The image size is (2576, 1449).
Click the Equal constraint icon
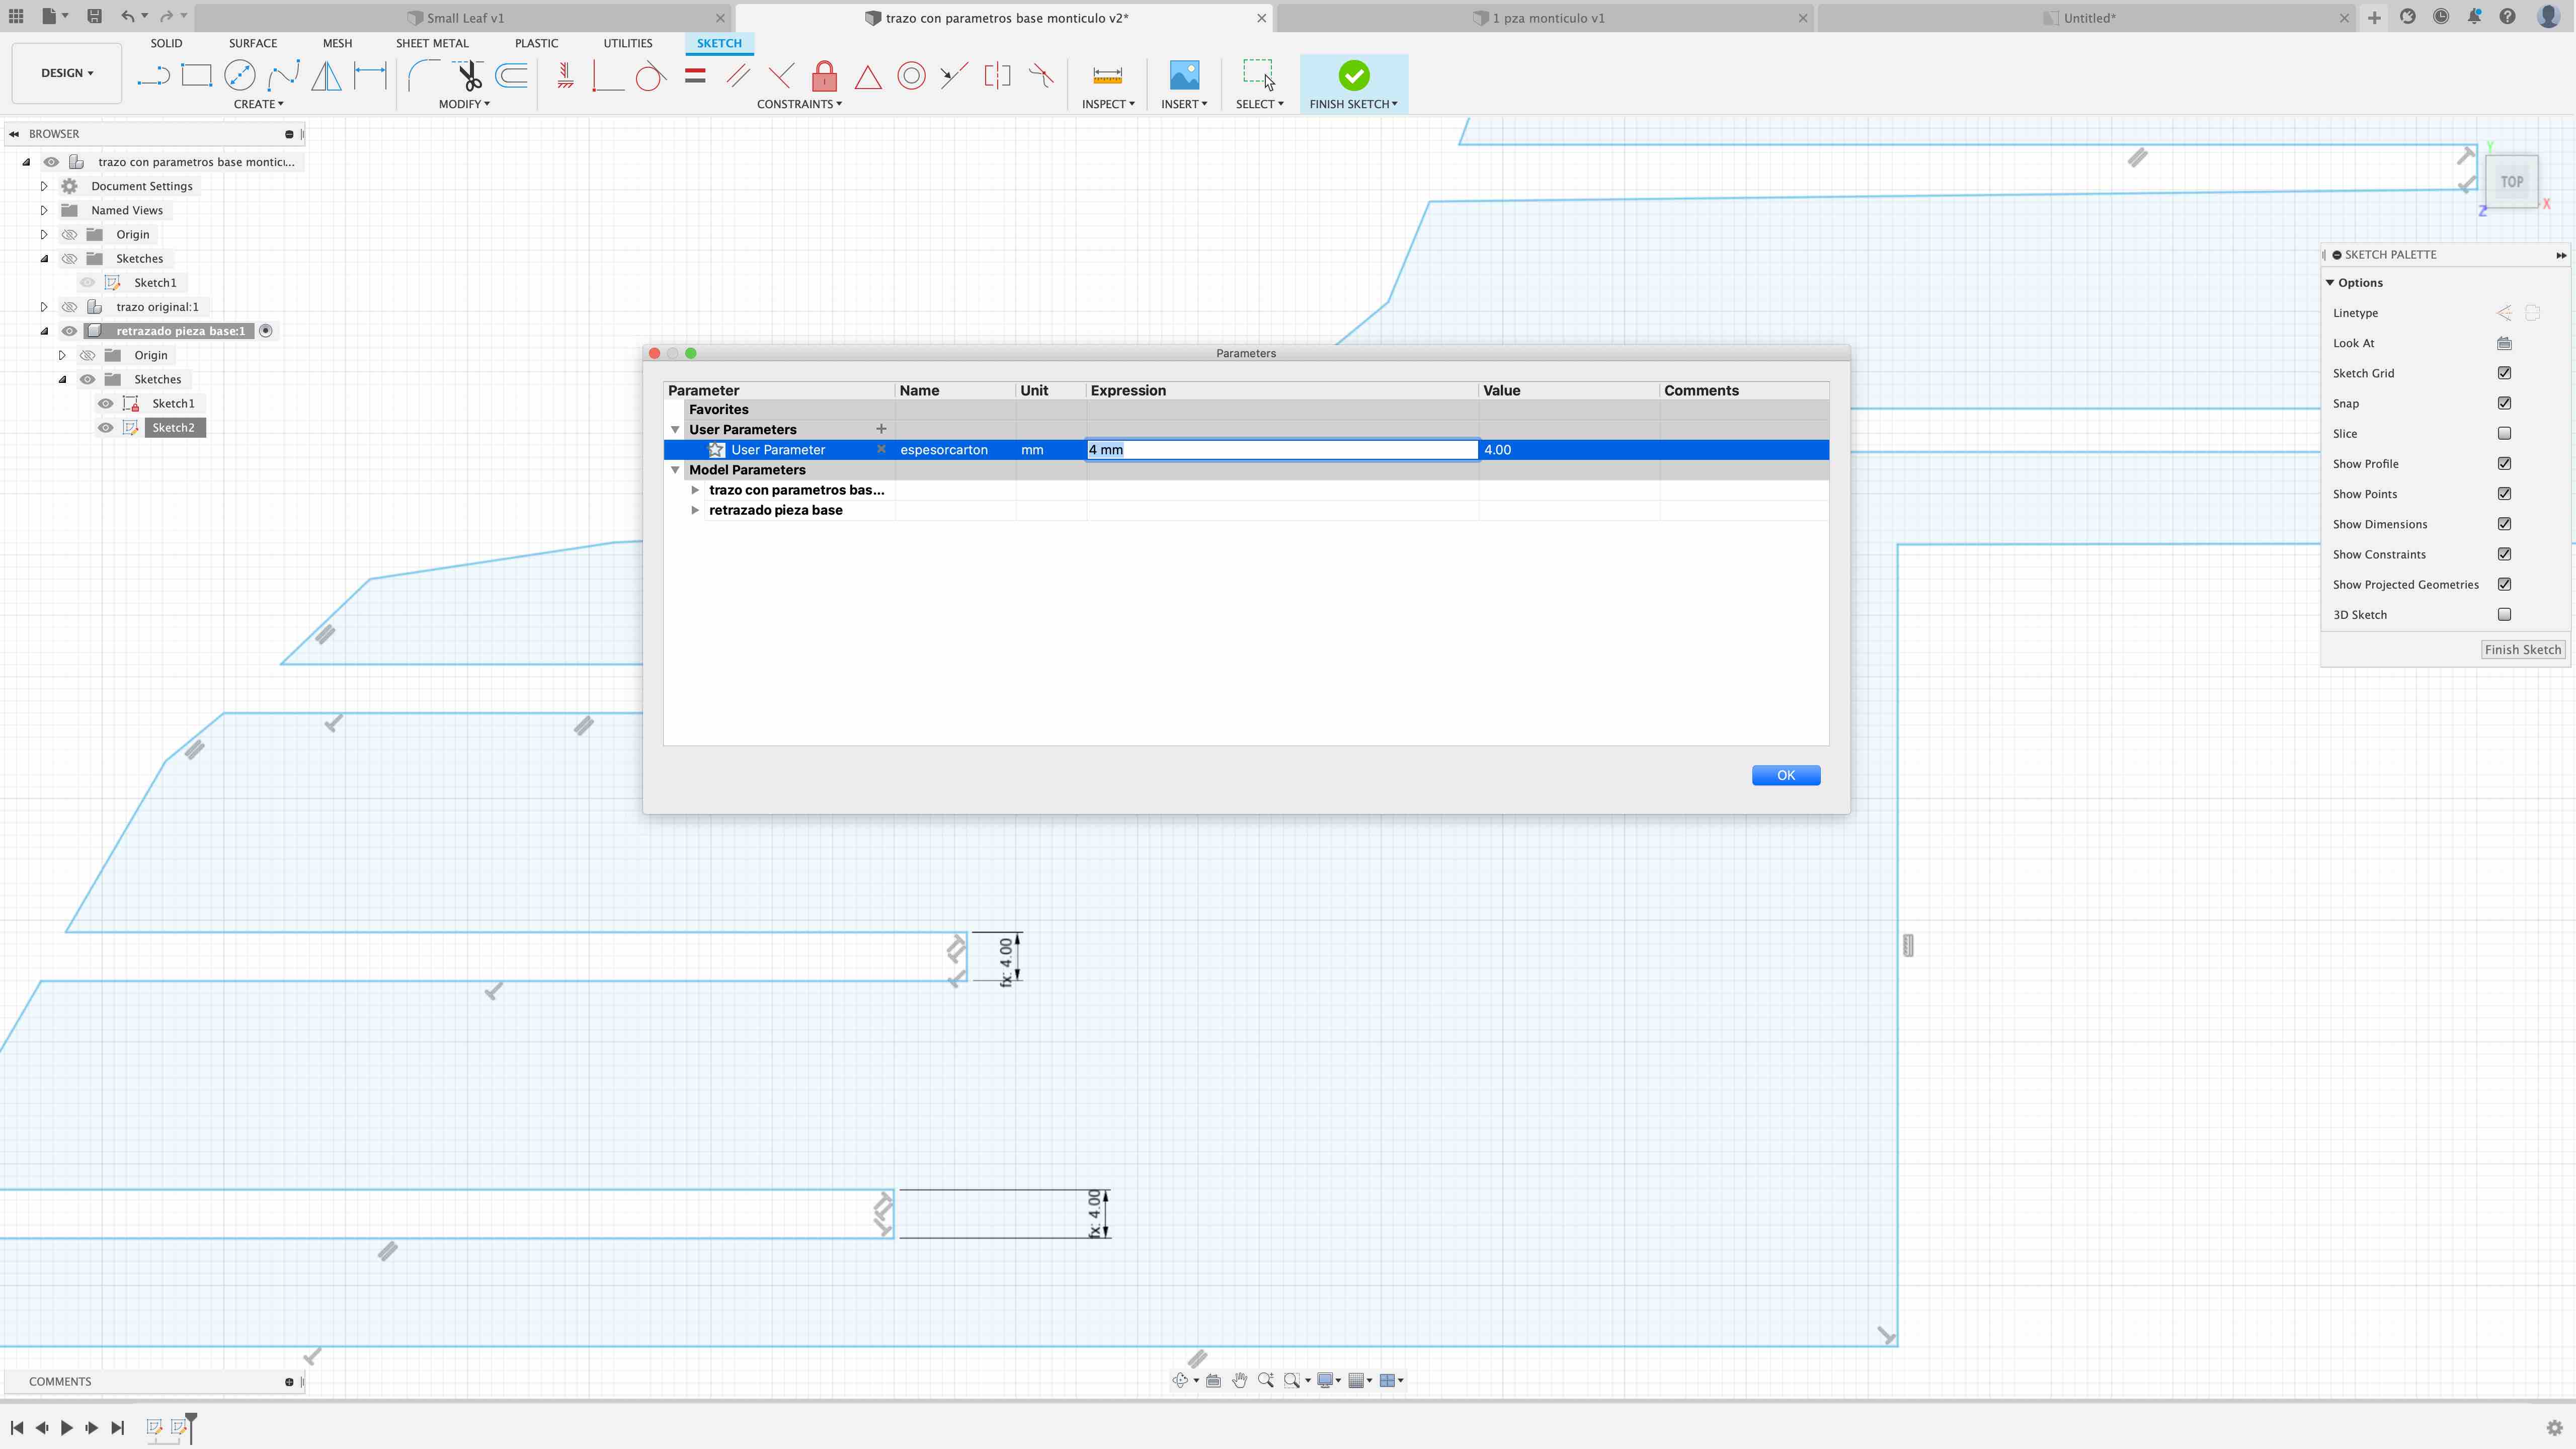695,76
